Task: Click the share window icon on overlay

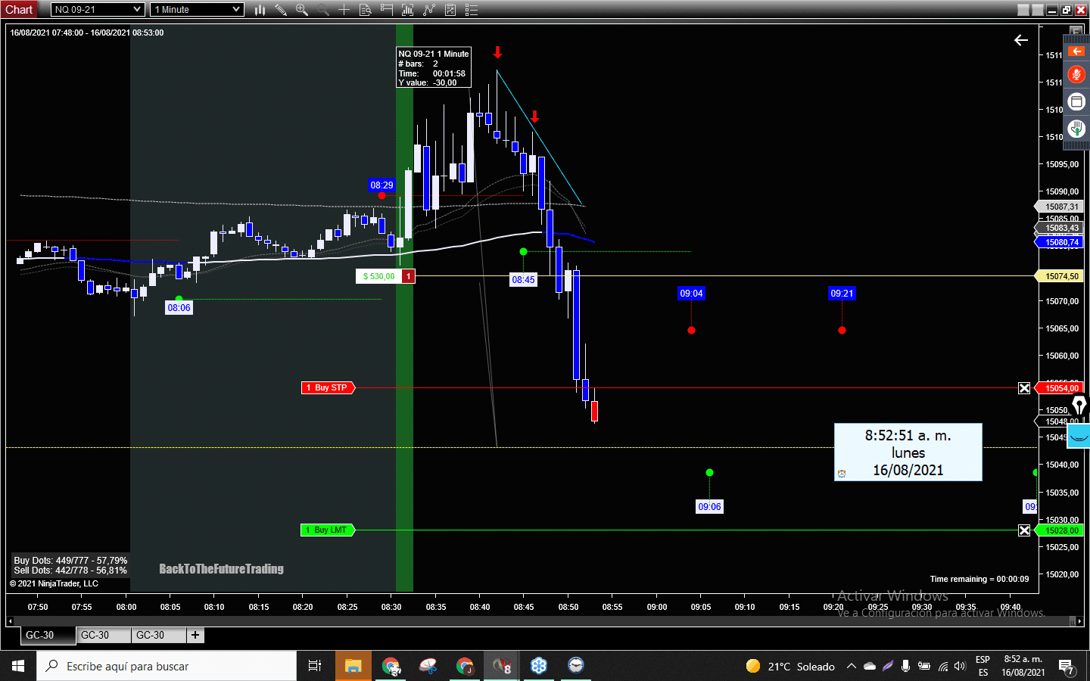Action: pyautogui.click(x=1076, y=101)
